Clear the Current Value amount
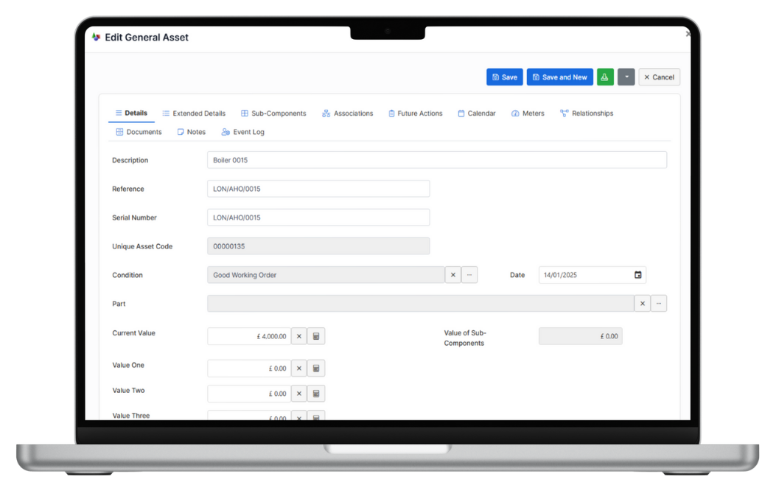This screenshot has height=491, width=776. [298, 335]
